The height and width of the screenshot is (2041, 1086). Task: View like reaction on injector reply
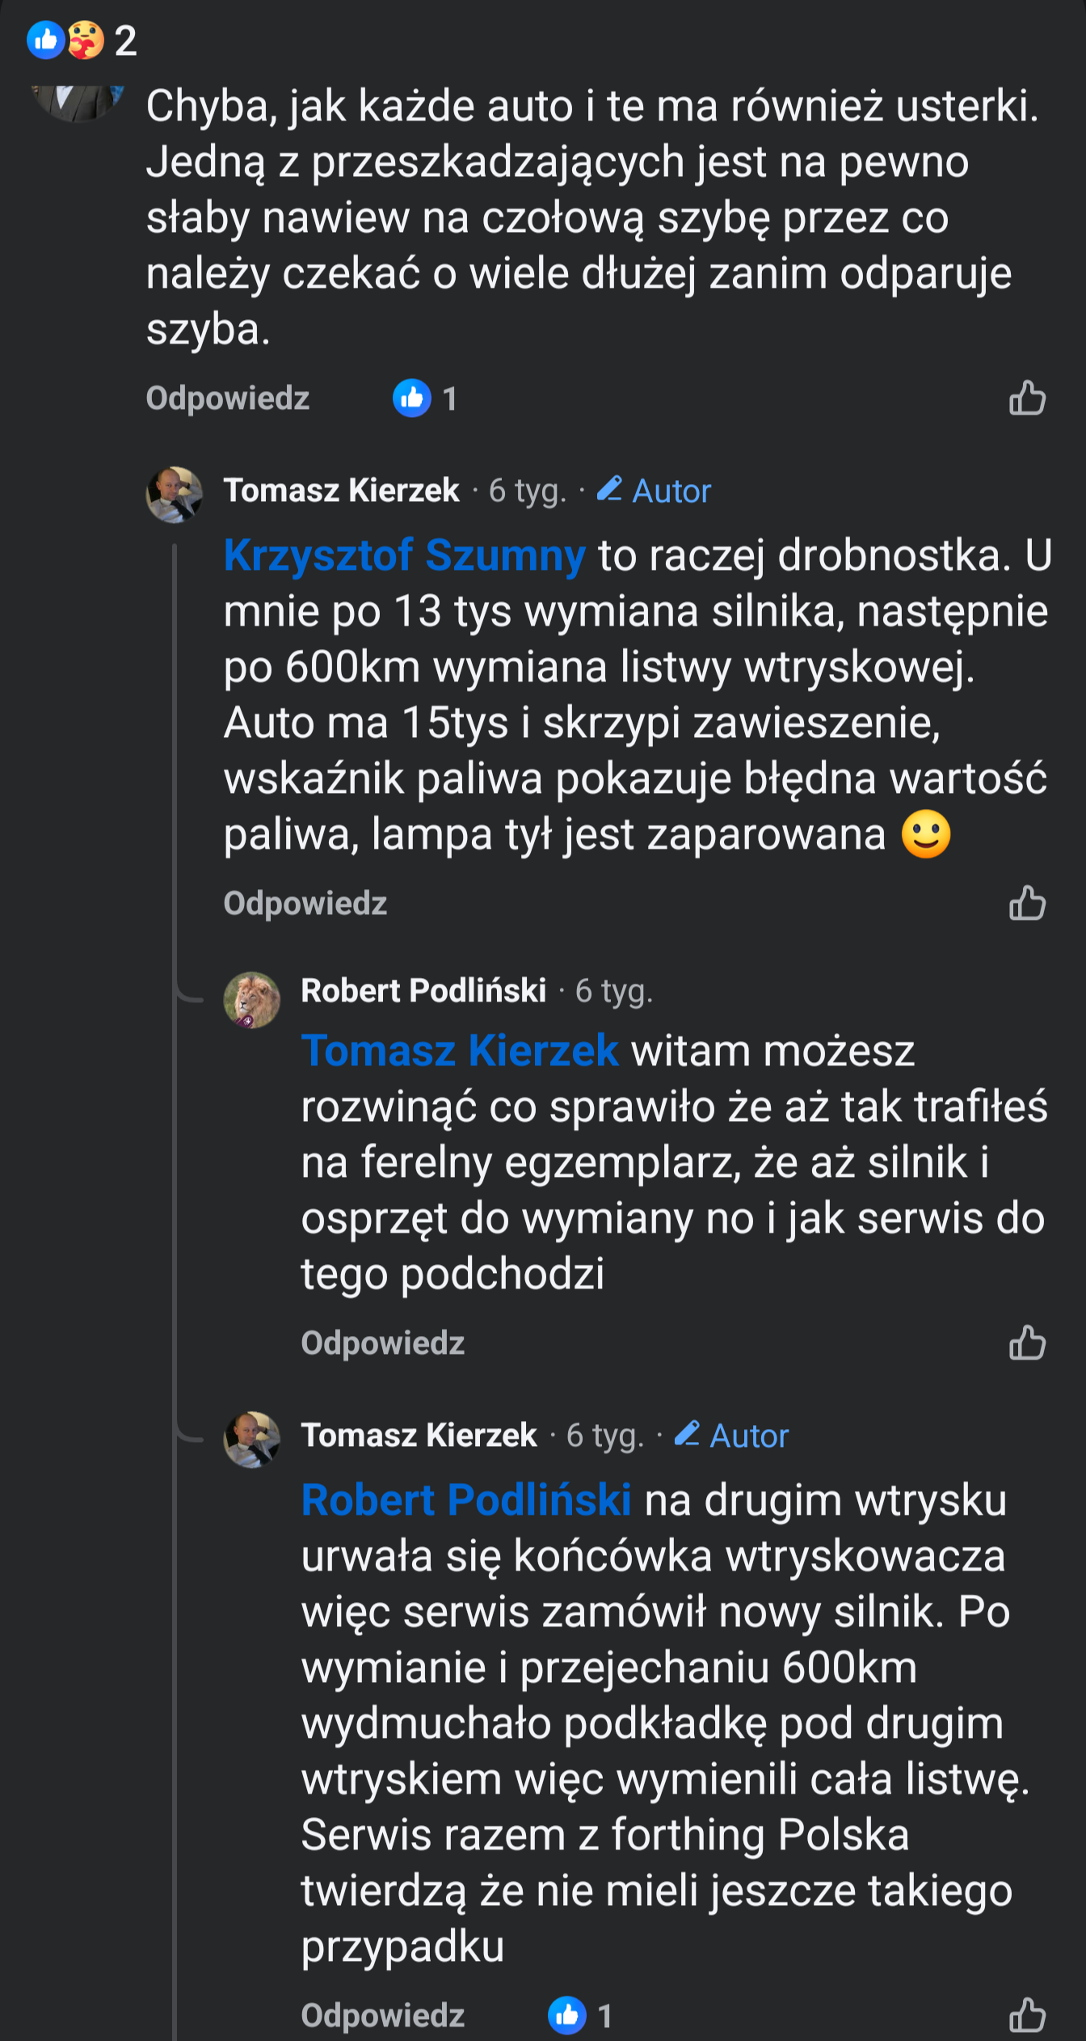coord(580,2015)
